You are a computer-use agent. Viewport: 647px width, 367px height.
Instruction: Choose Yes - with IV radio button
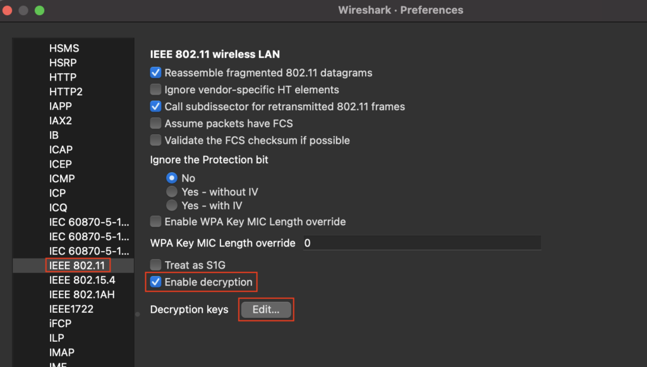click(172, 205)
